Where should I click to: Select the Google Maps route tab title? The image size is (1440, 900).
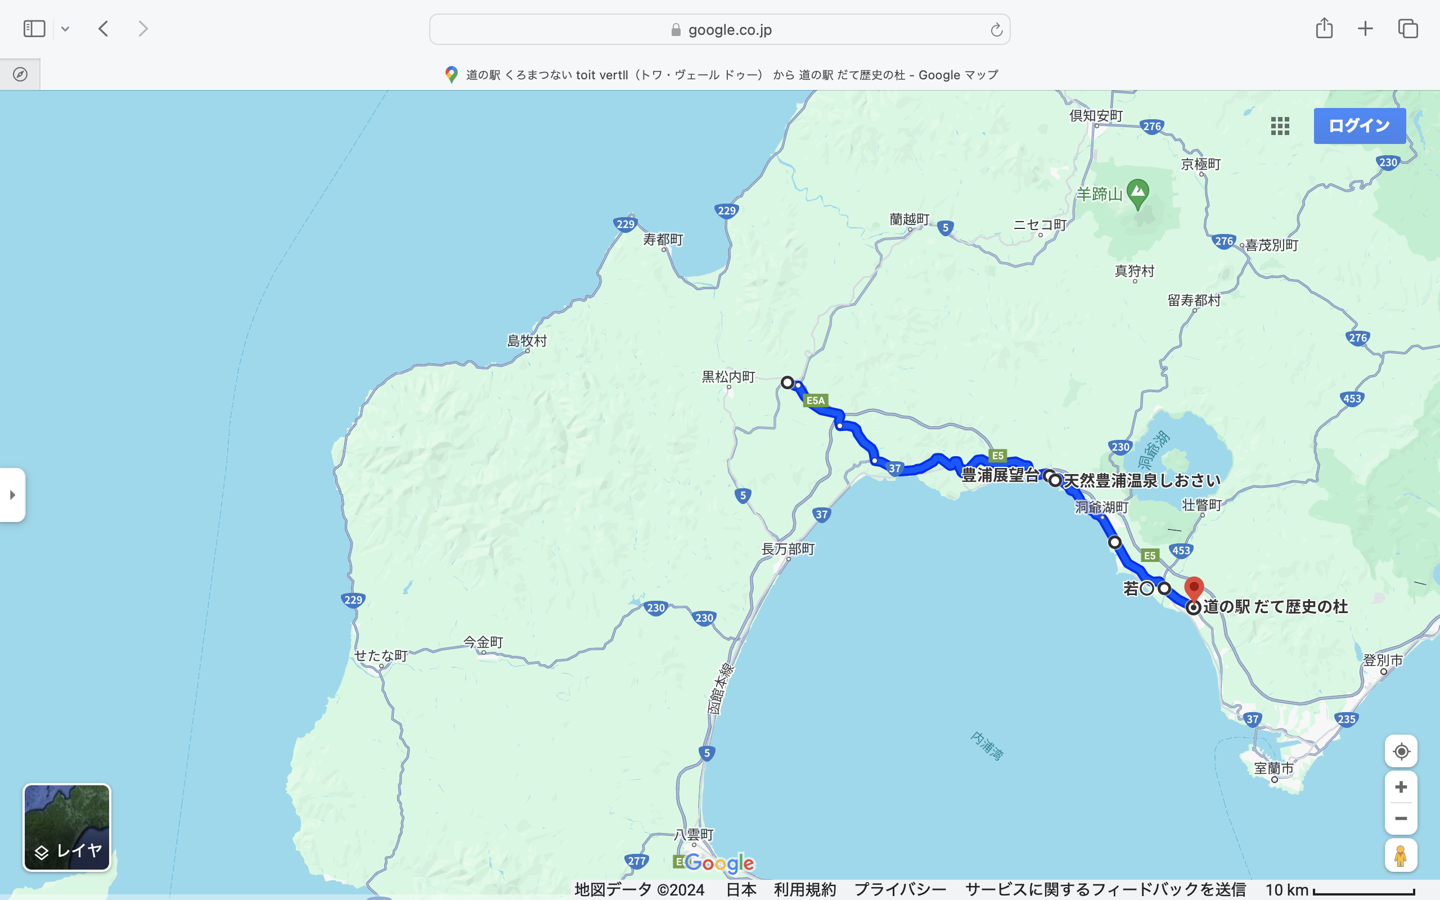coord(721,75)
